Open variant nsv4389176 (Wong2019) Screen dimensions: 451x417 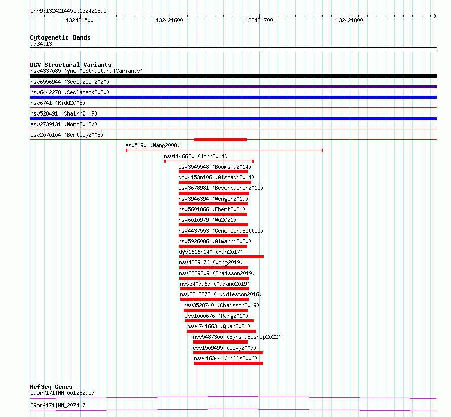tap(211, 262)
